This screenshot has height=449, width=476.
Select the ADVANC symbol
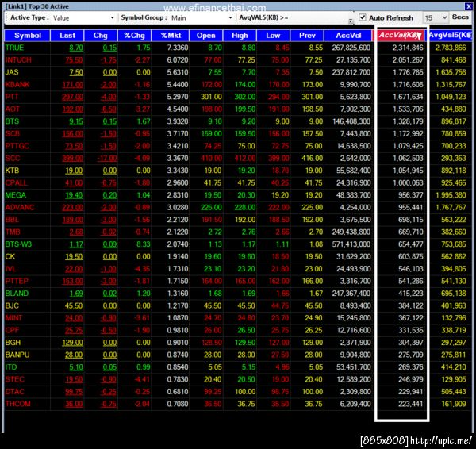coord(20,207)
